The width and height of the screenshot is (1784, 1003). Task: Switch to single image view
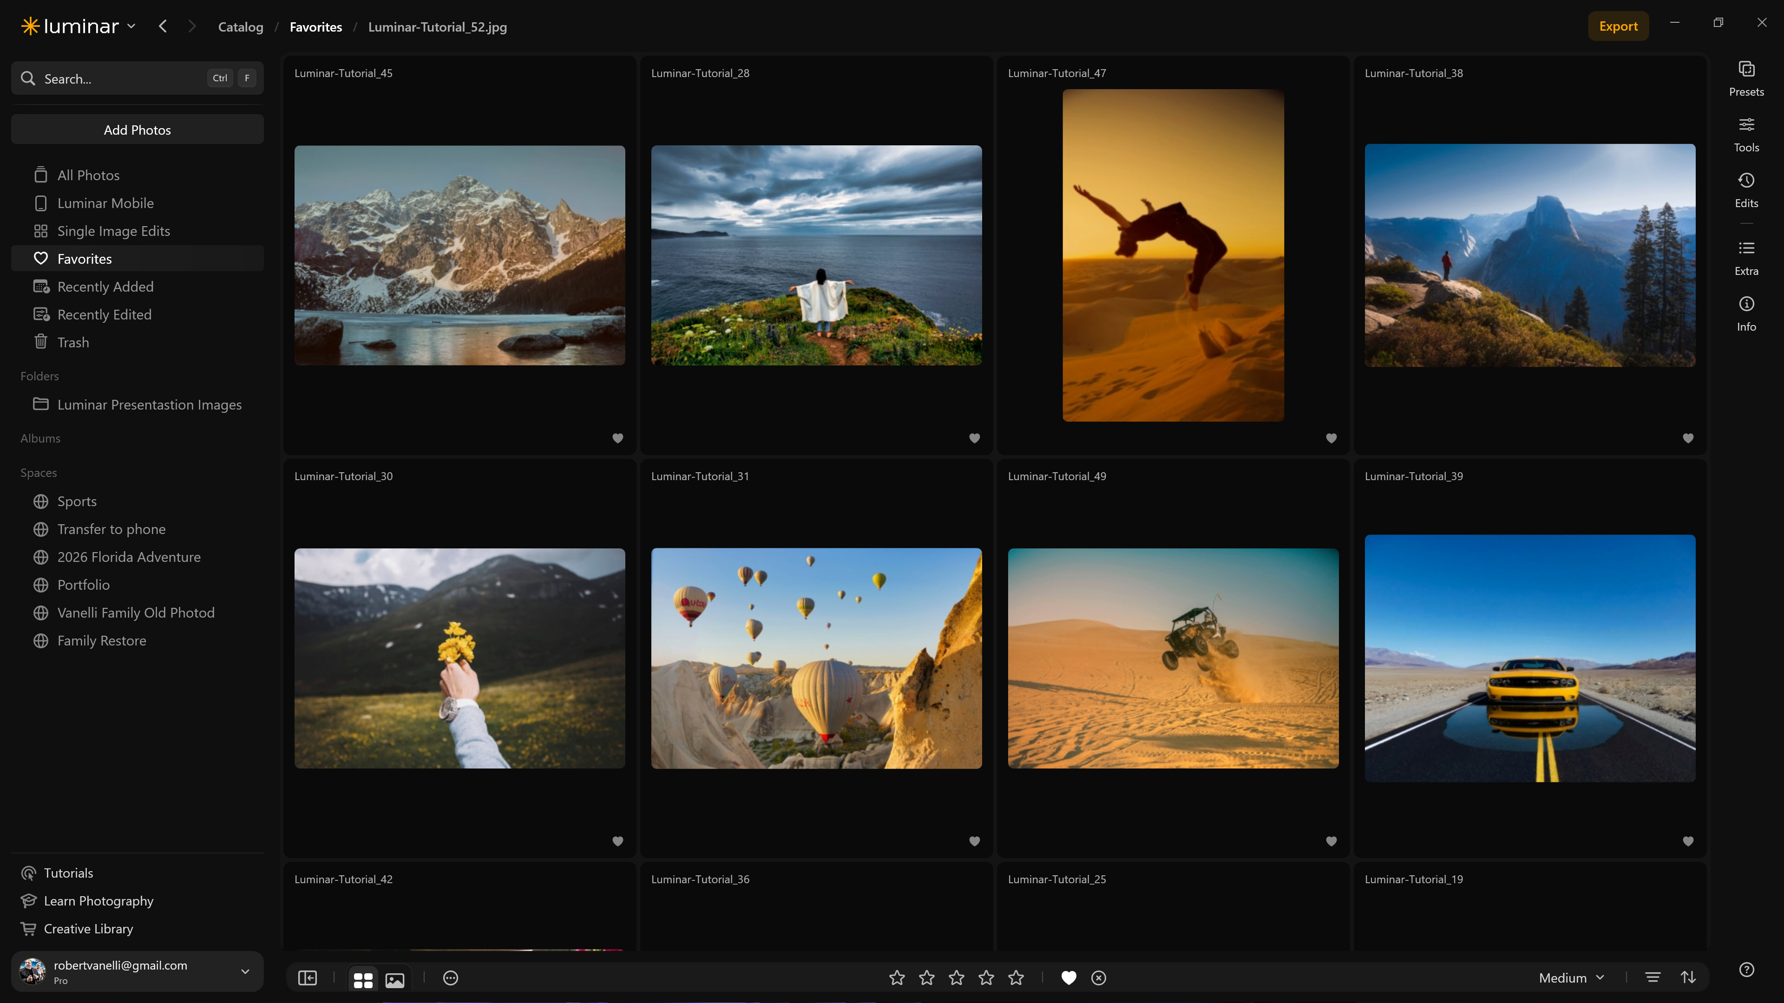tap(395, 979)
